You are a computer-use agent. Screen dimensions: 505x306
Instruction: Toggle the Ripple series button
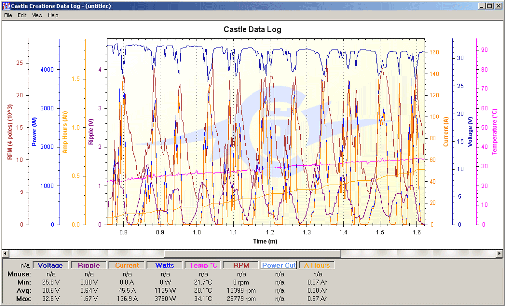pos(89,265)
